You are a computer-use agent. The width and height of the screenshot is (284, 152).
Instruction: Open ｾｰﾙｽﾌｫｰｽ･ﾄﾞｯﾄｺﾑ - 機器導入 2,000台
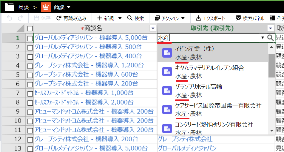84,102
